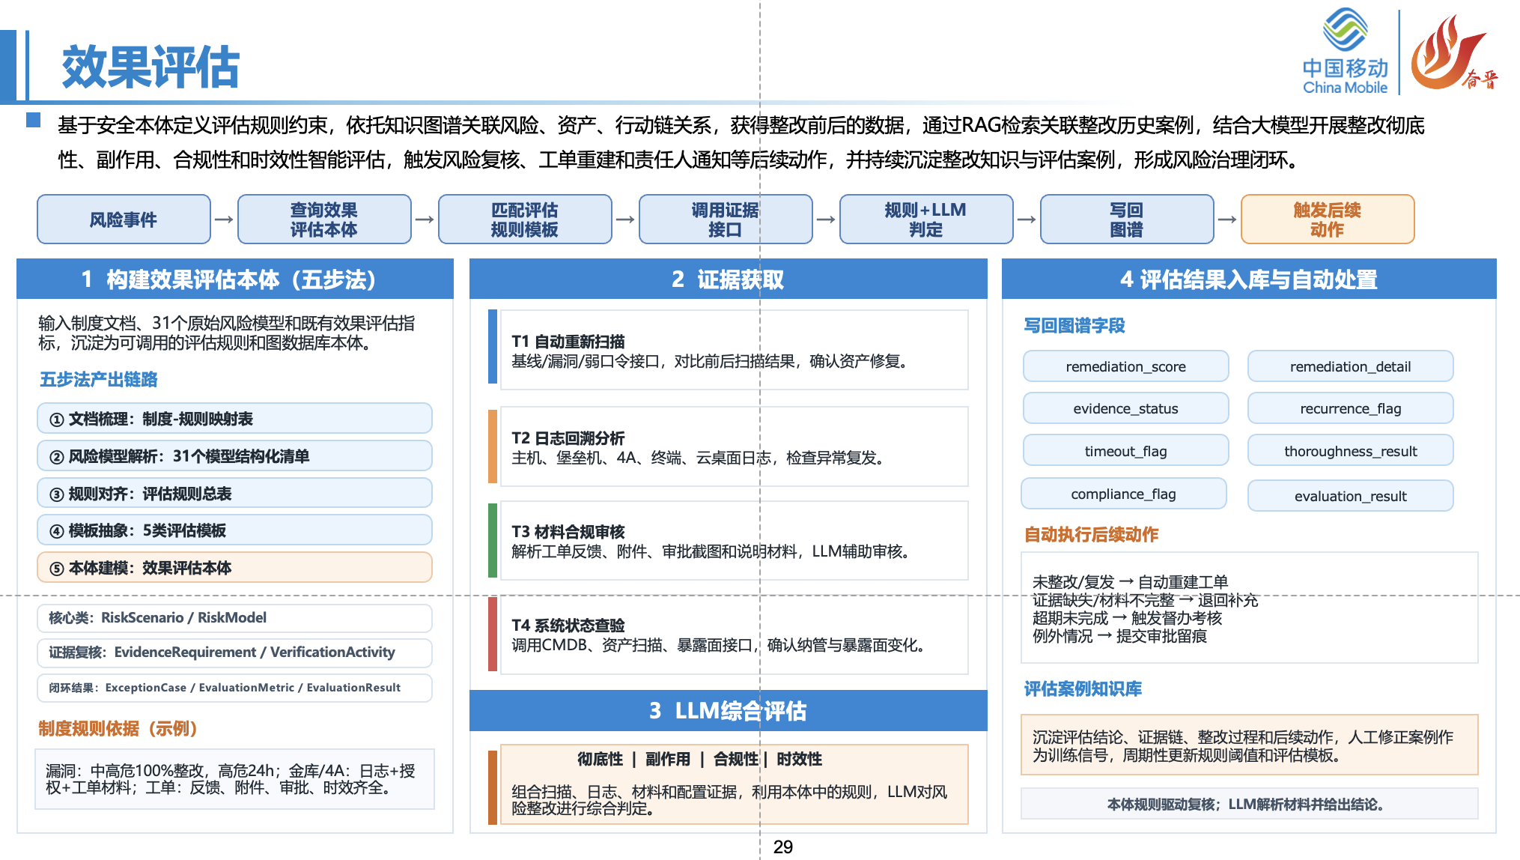Click the 漏洞：中高危100%整改 example box
The width and height of the screenshot is (1520, 860).
coord(234,779)
